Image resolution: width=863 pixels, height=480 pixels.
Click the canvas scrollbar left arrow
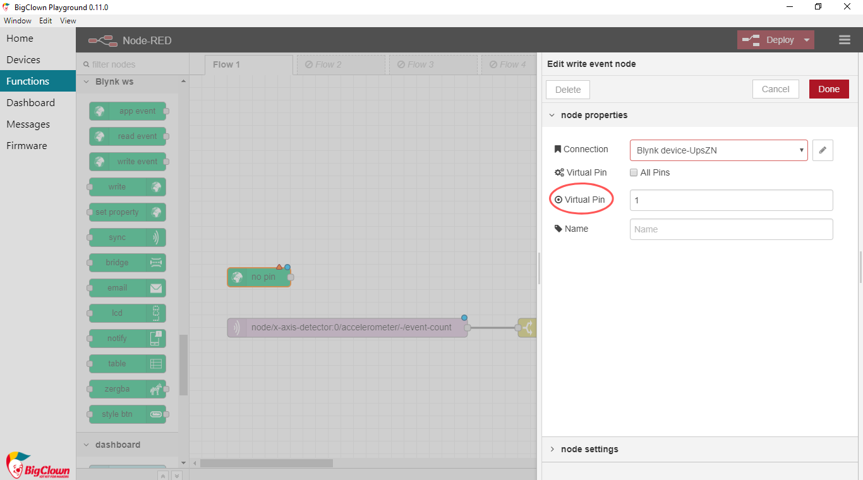click(195, 464)
